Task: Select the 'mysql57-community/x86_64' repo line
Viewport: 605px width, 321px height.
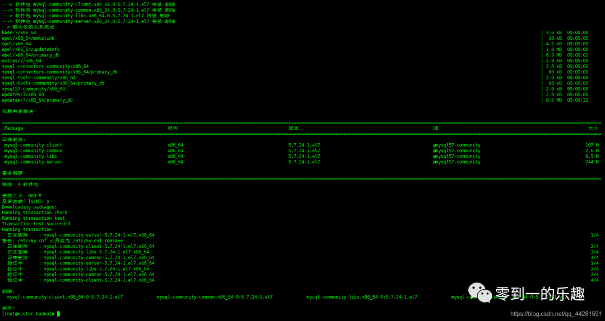Action: 33,89
